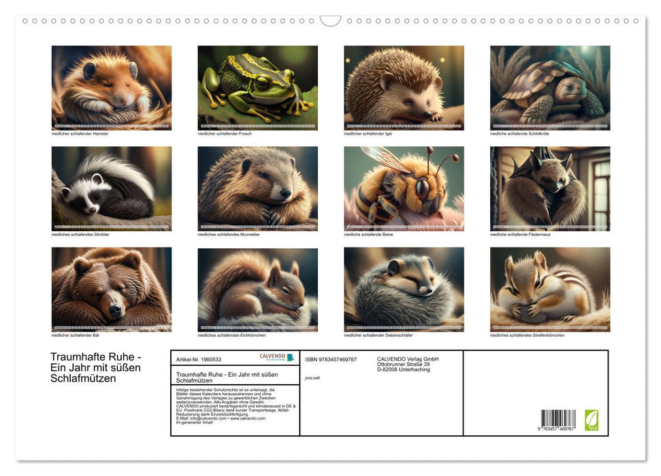Click the CALVENDO logo
Viewport: 661px width, 476px height.
pos(276,358)
